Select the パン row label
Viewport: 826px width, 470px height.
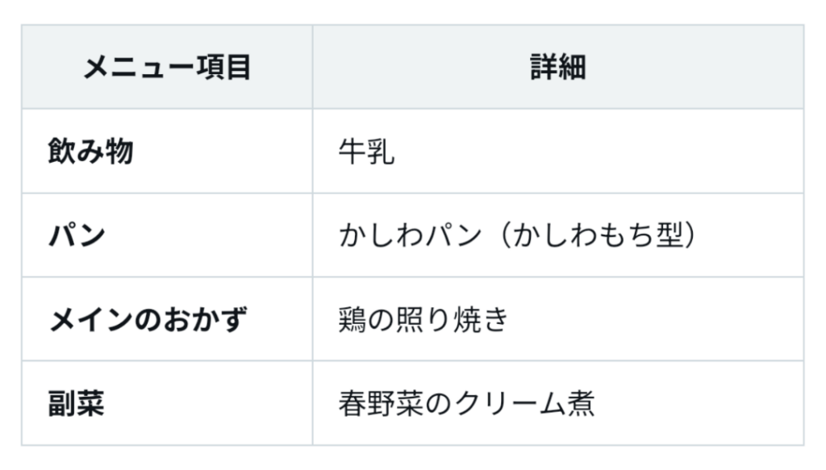tap(77, 235)
